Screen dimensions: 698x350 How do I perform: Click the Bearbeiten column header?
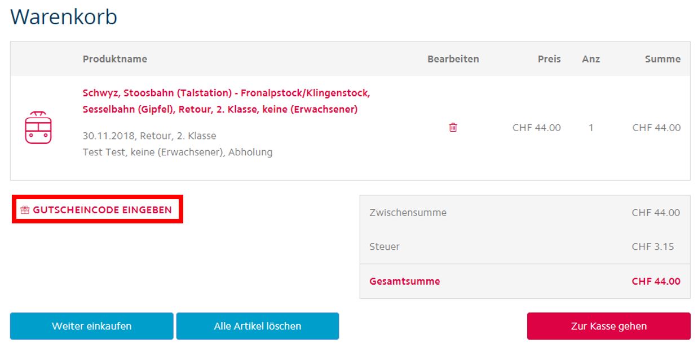(453, 59)
